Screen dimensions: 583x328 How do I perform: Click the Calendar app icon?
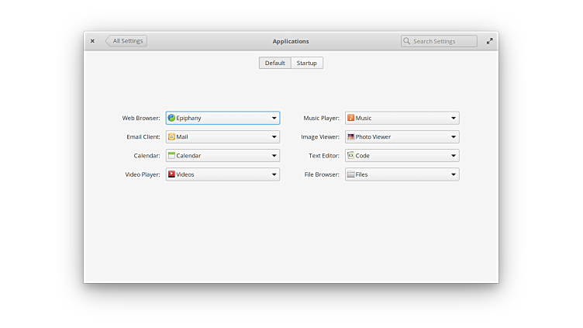(x=171, y=156)
